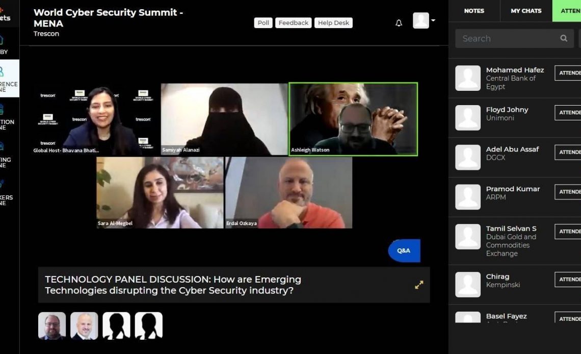Click the text 'ARPM'
This screenshot has height=354, width=581.
(496, 197)
